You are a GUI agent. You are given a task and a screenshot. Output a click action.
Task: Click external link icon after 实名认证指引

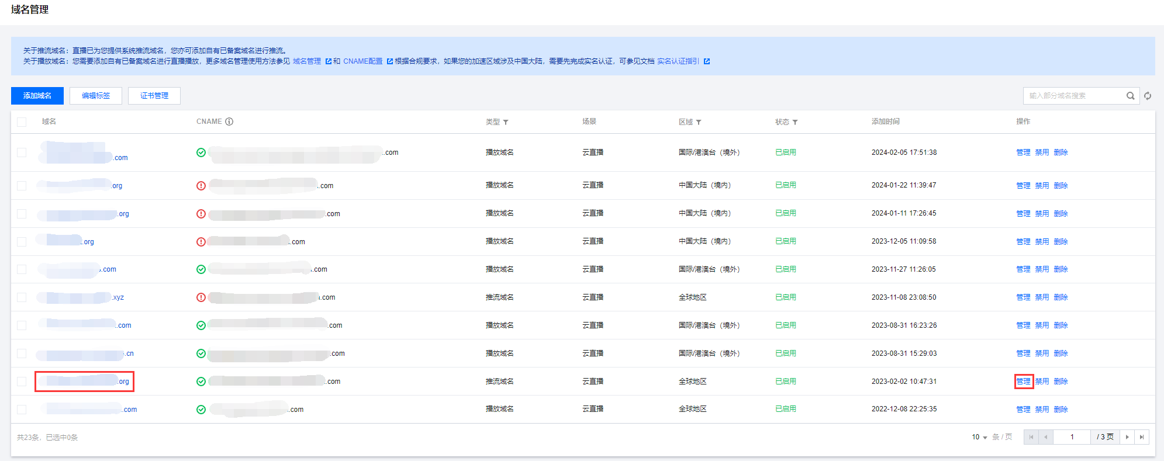(x=706, y=61)
